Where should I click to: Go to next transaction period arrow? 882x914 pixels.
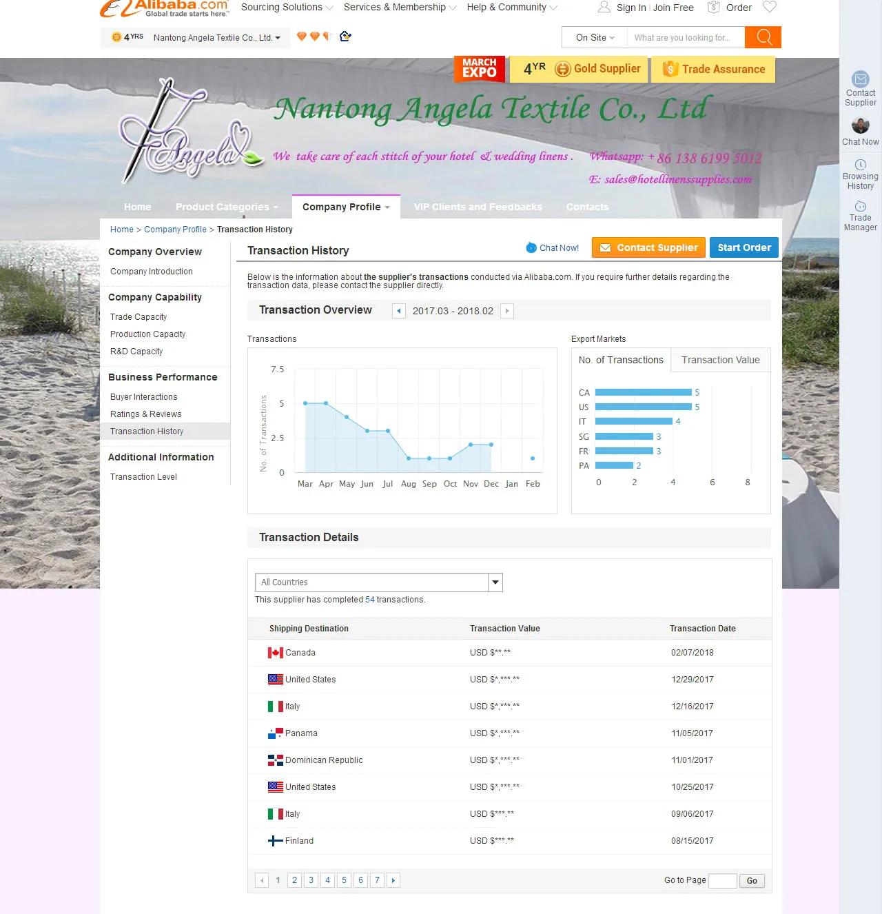[507, 311]
